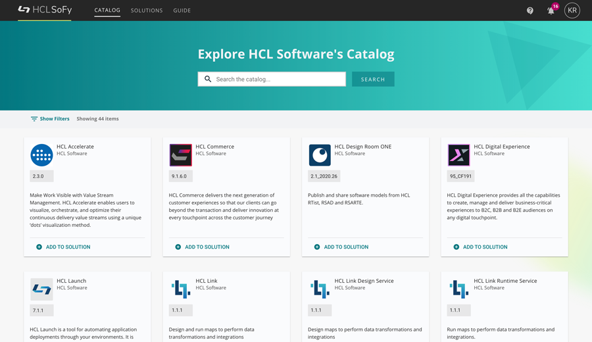Click HCL Digital Experience description text
This screenshot has height=342, width=592.
(x=503, y=207)
